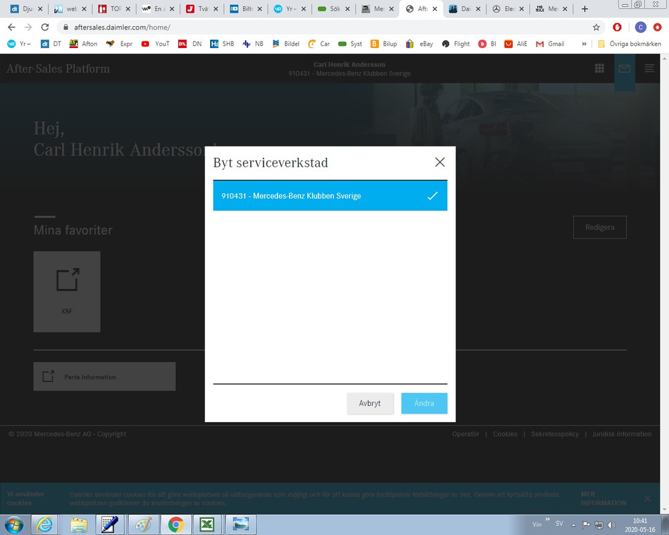Open the volume control in tray
Image resolution: width=669 pixels, height=535 pixels.
(x=611, y=525)
